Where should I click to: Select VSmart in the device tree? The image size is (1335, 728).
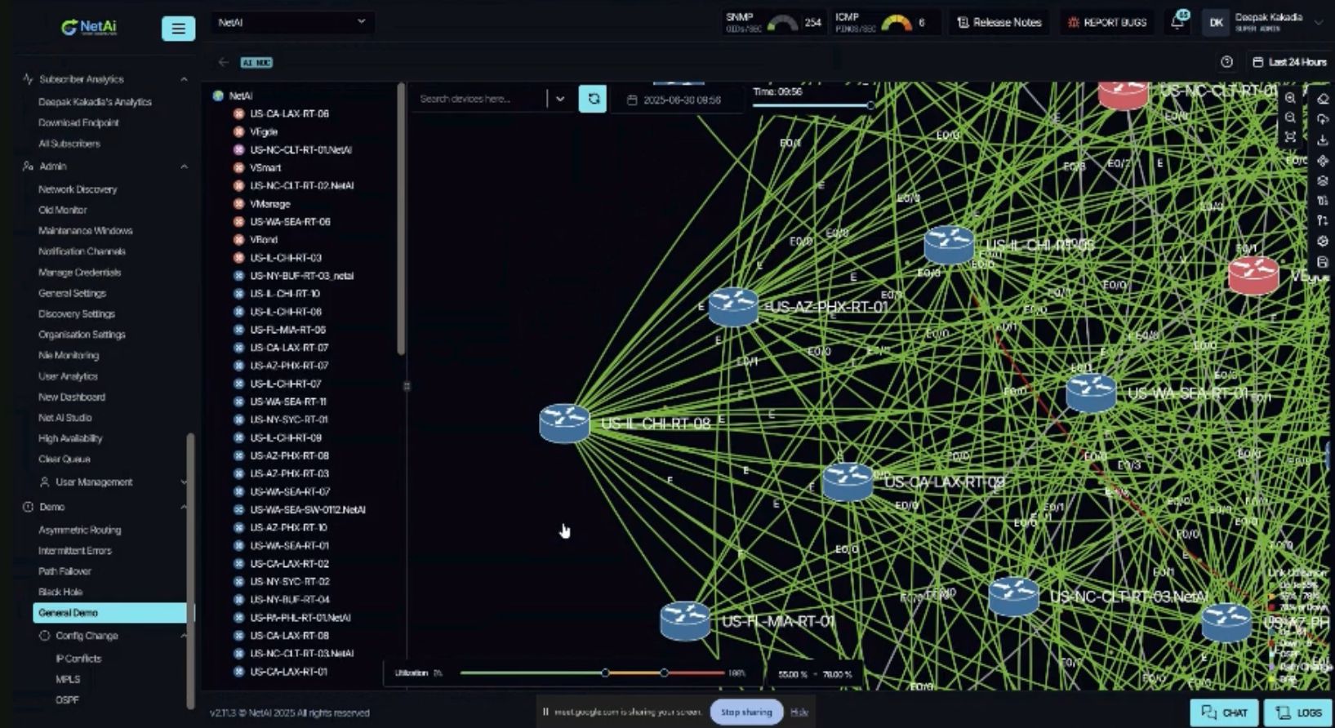click(265, 168)
